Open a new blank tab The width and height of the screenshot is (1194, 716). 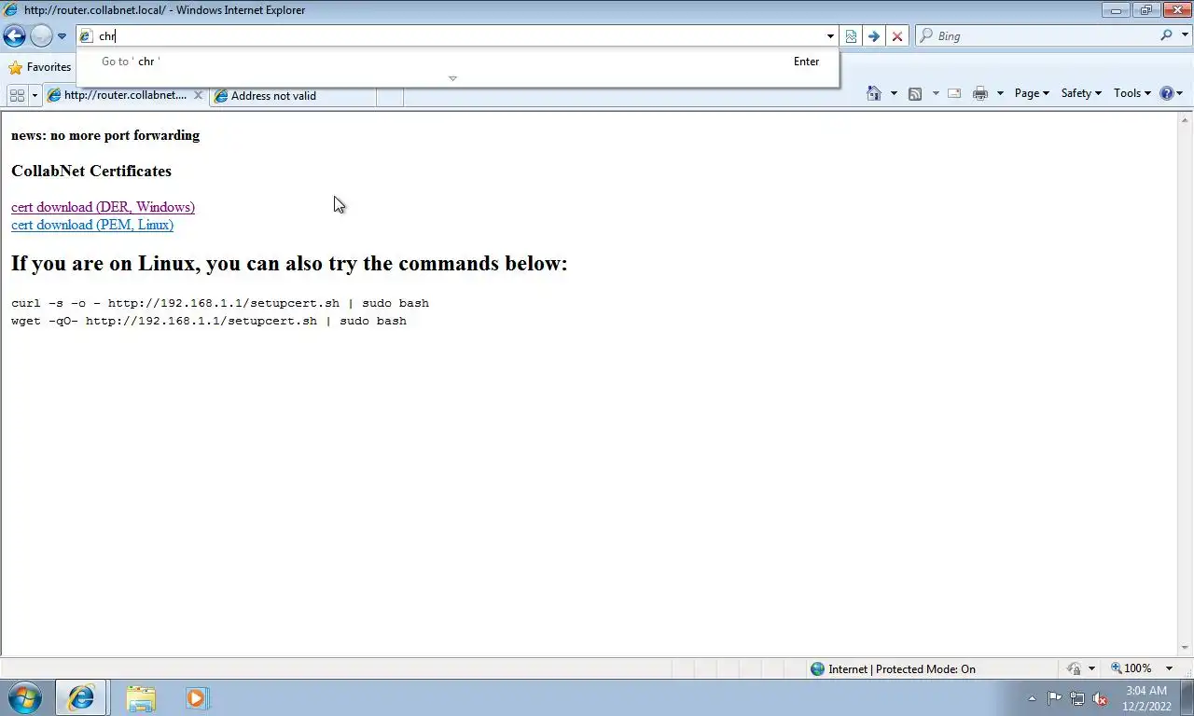(x=390, y=96)
